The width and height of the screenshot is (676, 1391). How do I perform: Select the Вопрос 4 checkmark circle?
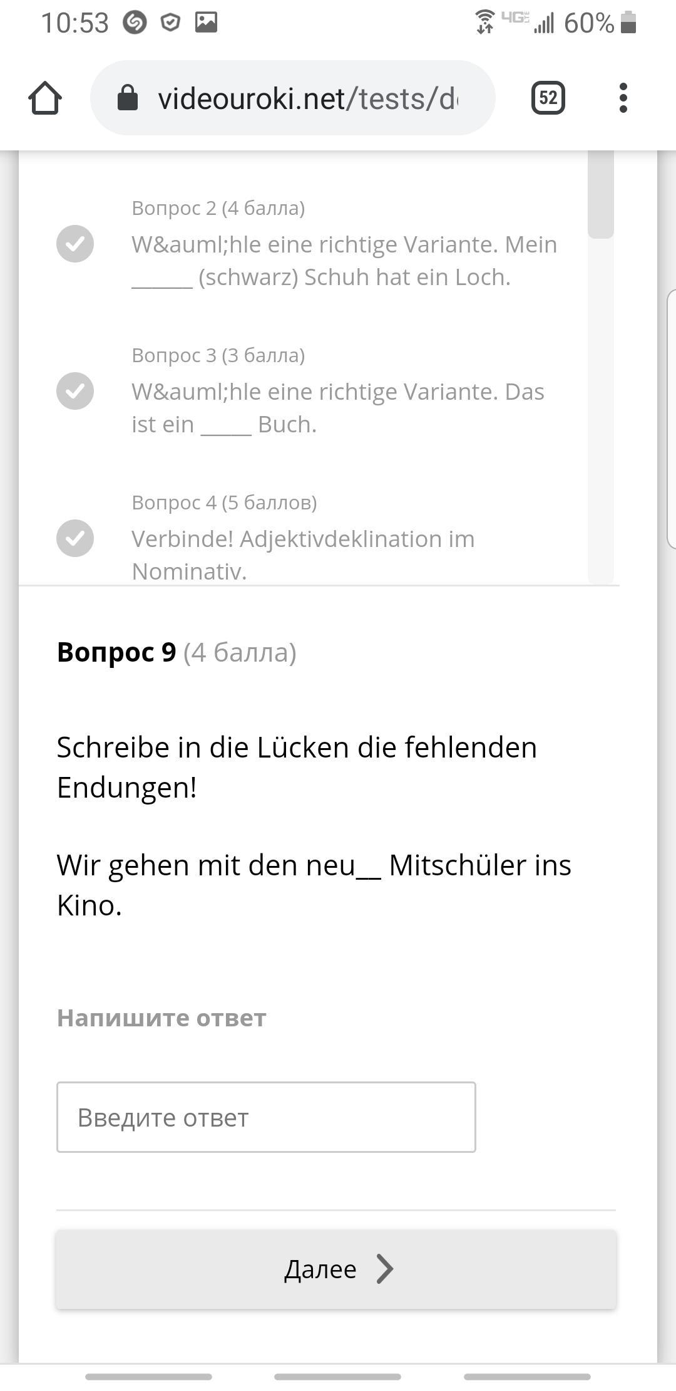pos(75,538)
